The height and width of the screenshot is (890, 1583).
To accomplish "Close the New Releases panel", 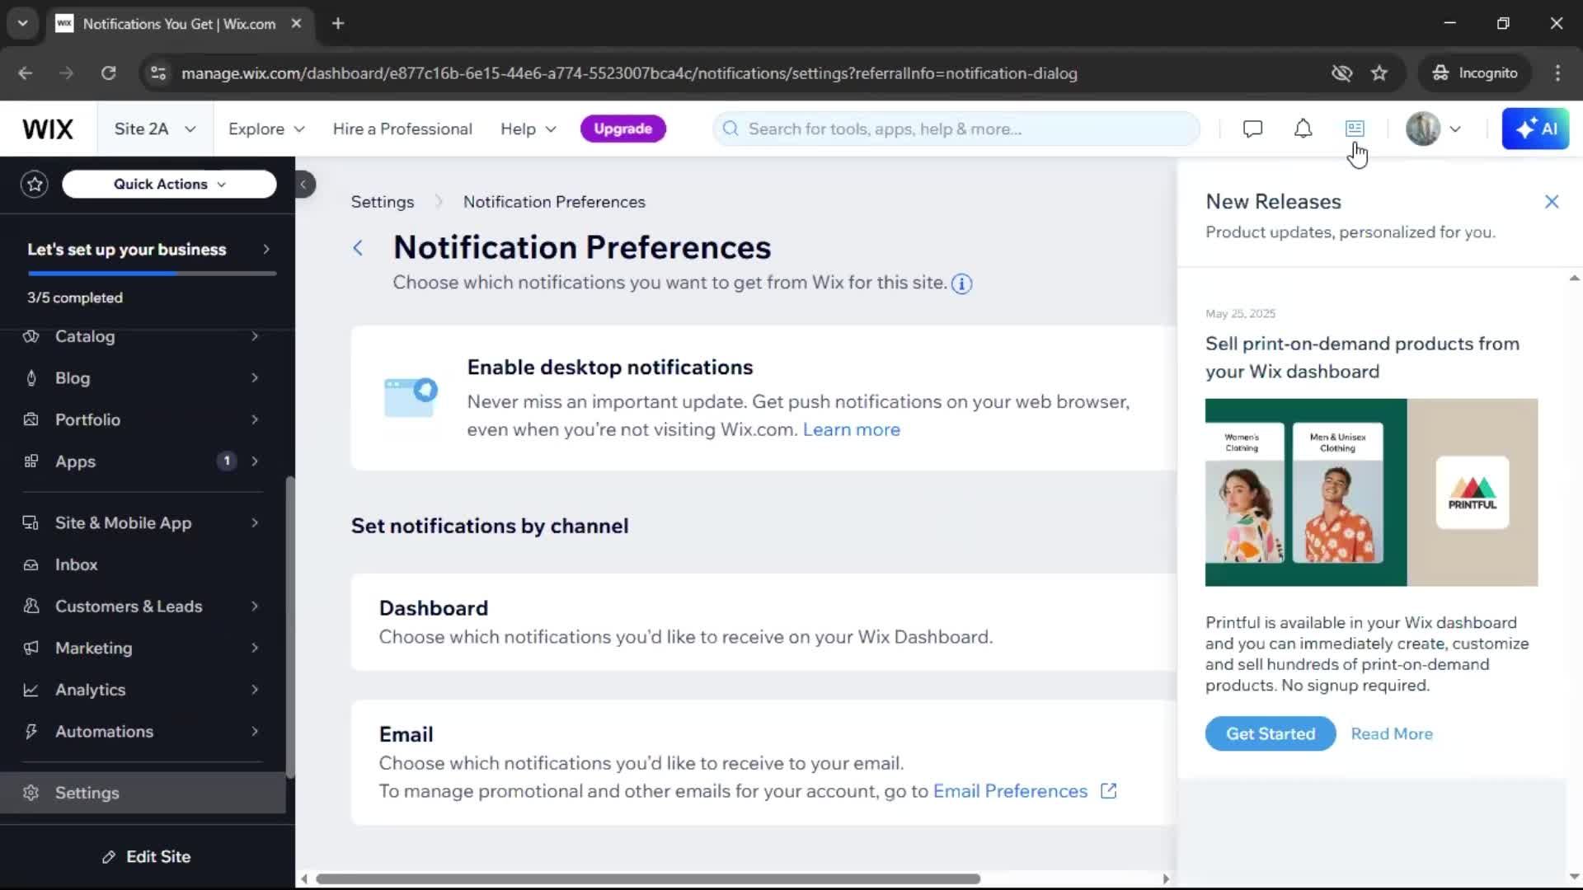I will (x=1551, y=202).
